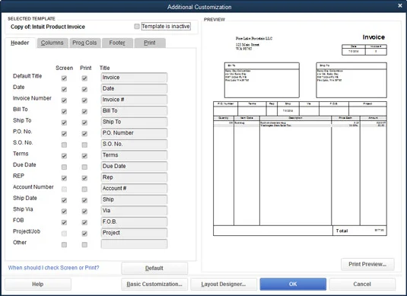
Task: Toggle Print checkbox for FOB
Action: pos(84,222)
